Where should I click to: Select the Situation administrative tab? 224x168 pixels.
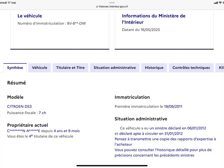coord(115,68)
